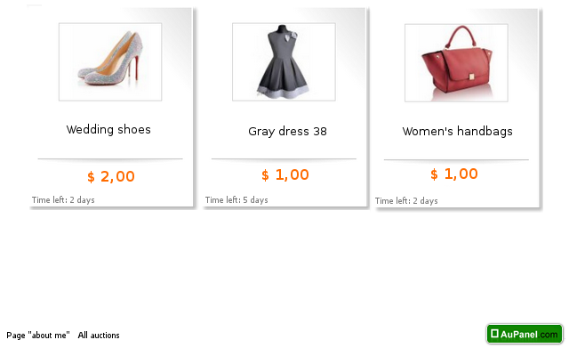Select the Gray dress 38 title

point(287,131)
